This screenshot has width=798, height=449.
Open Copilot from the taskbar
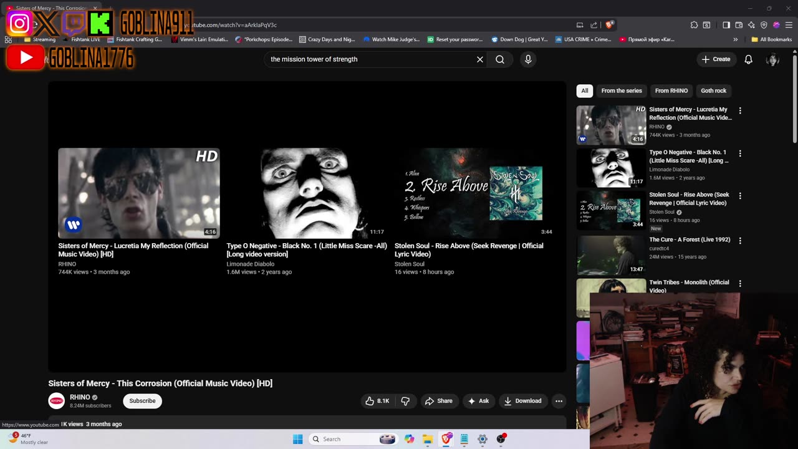(410, 439)
